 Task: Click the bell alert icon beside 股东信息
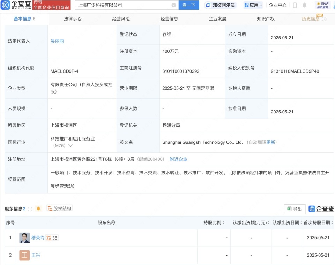pyautogui.click(x=38, y=209)
